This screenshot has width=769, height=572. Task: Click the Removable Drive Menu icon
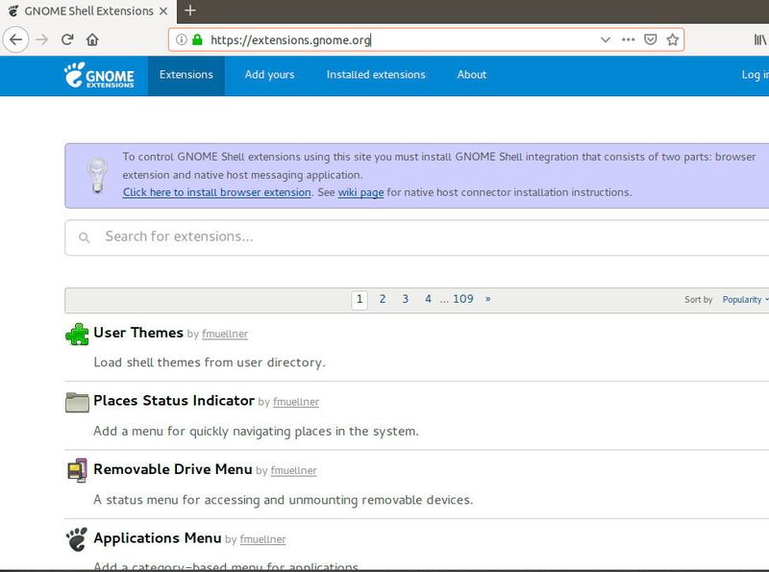coord(75,471)
